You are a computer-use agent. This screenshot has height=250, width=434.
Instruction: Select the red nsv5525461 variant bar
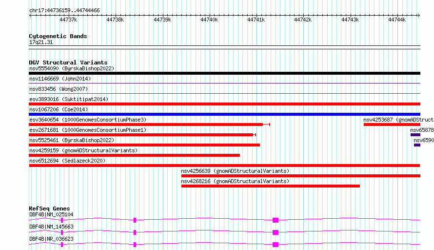[x=144, y=145]
